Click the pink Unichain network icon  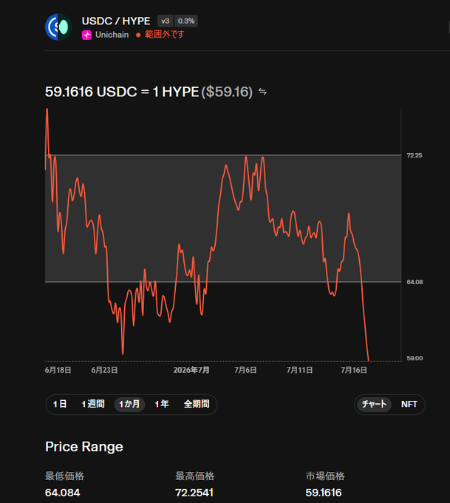[x=86, y=35]
